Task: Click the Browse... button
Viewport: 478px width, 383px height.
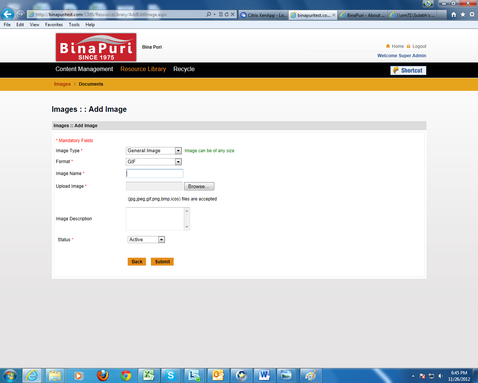Action: tap(199, 186)
